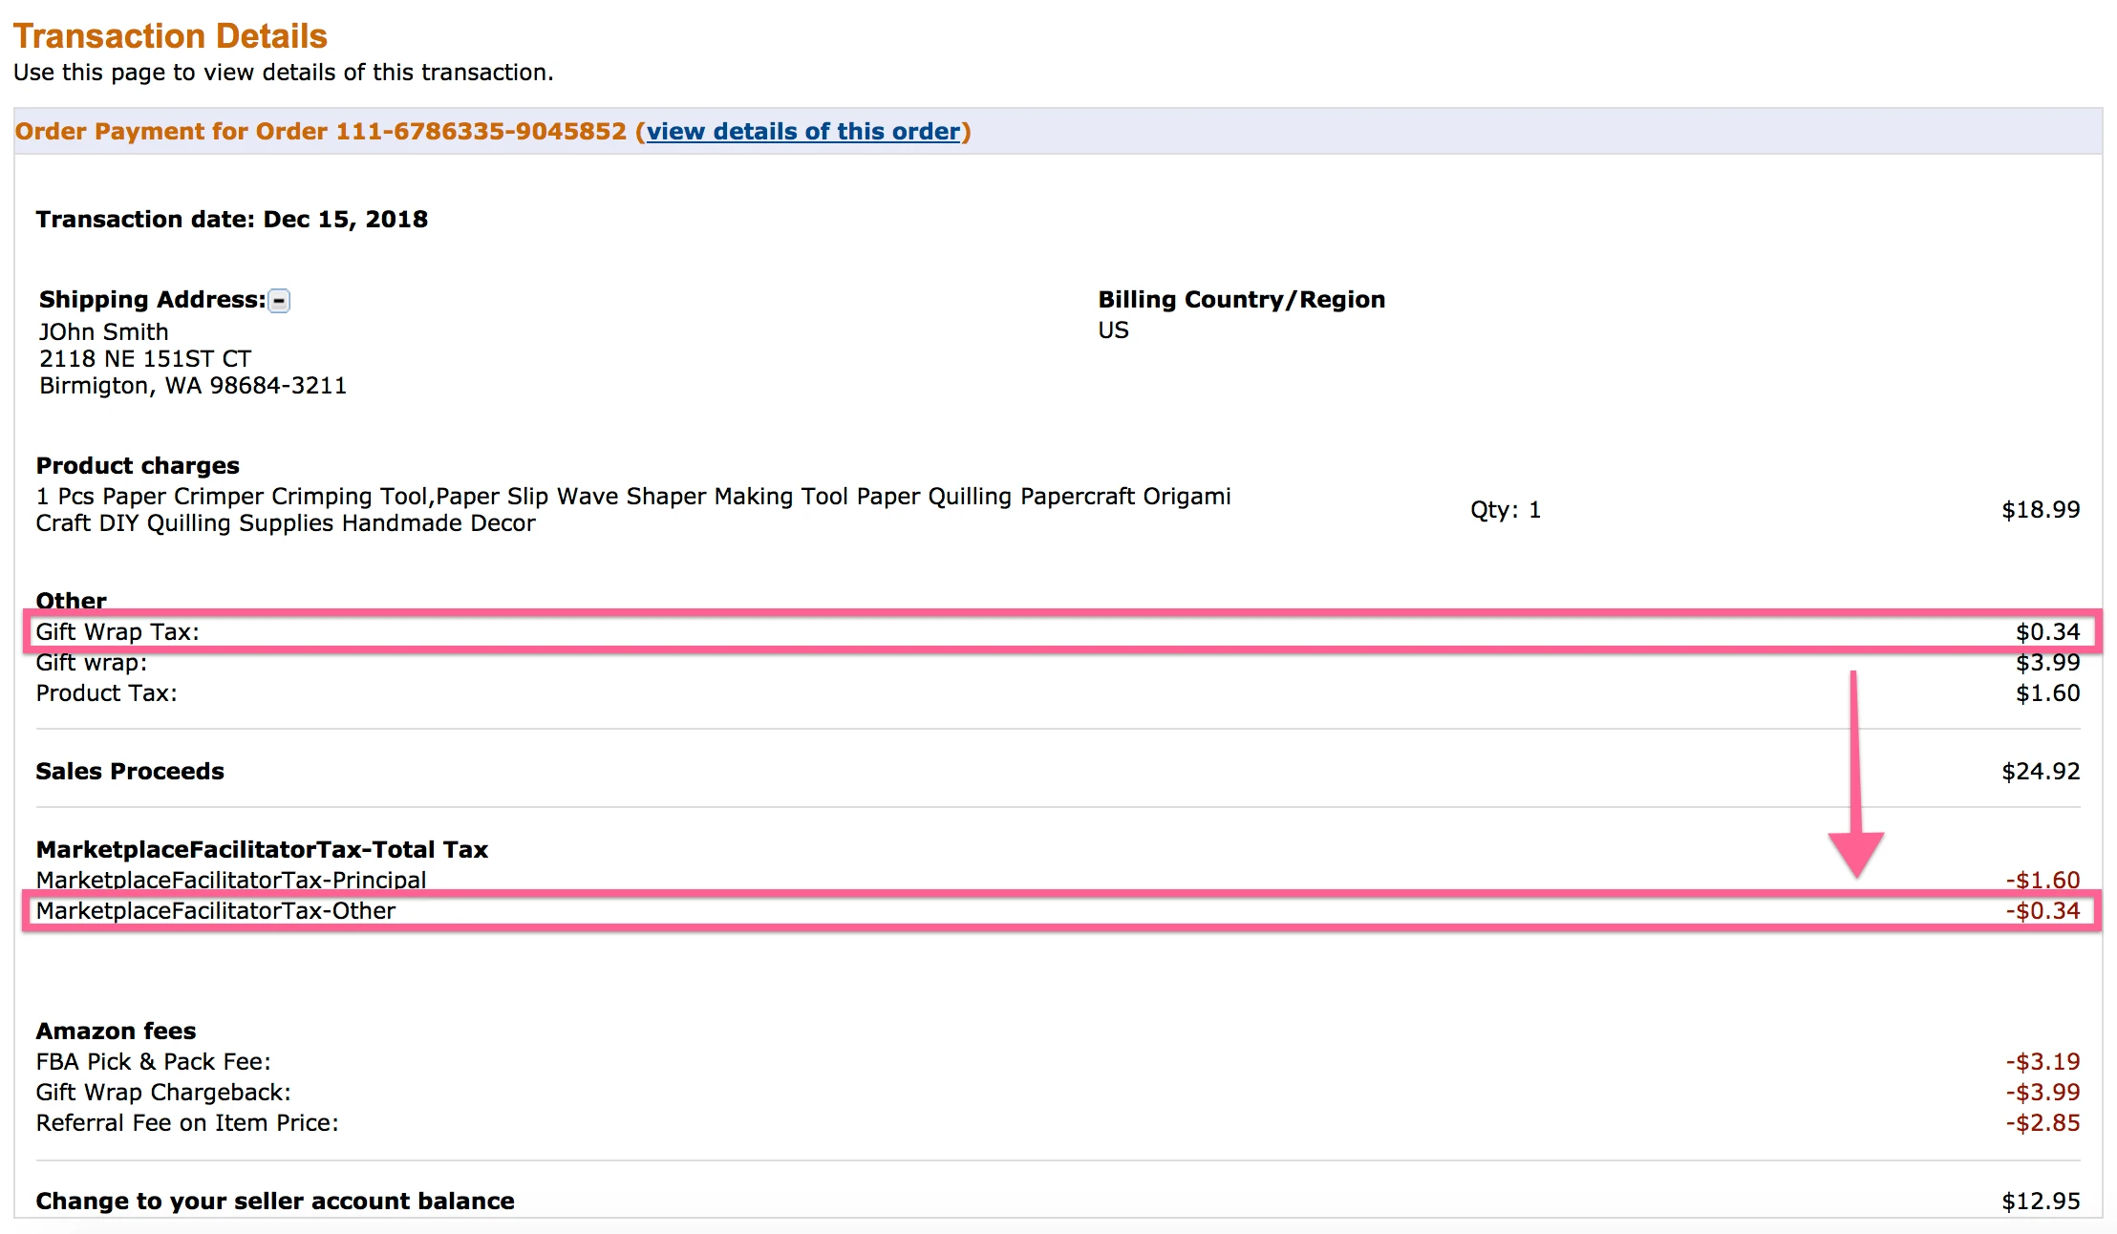Select MarketplaceFacilitatorTax-Total Tax heading
Image resolution: width=2117 pixels, height=1234 pixels.
pos(262,850)
